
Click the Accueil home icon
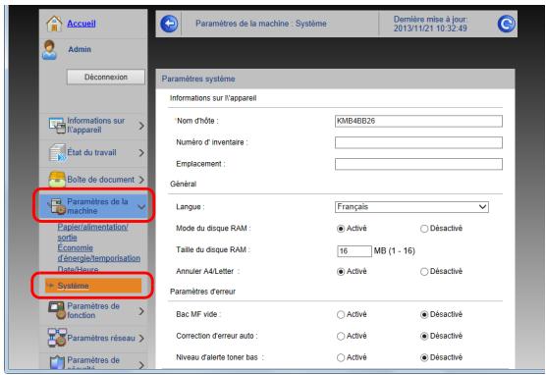click(54, 24)
